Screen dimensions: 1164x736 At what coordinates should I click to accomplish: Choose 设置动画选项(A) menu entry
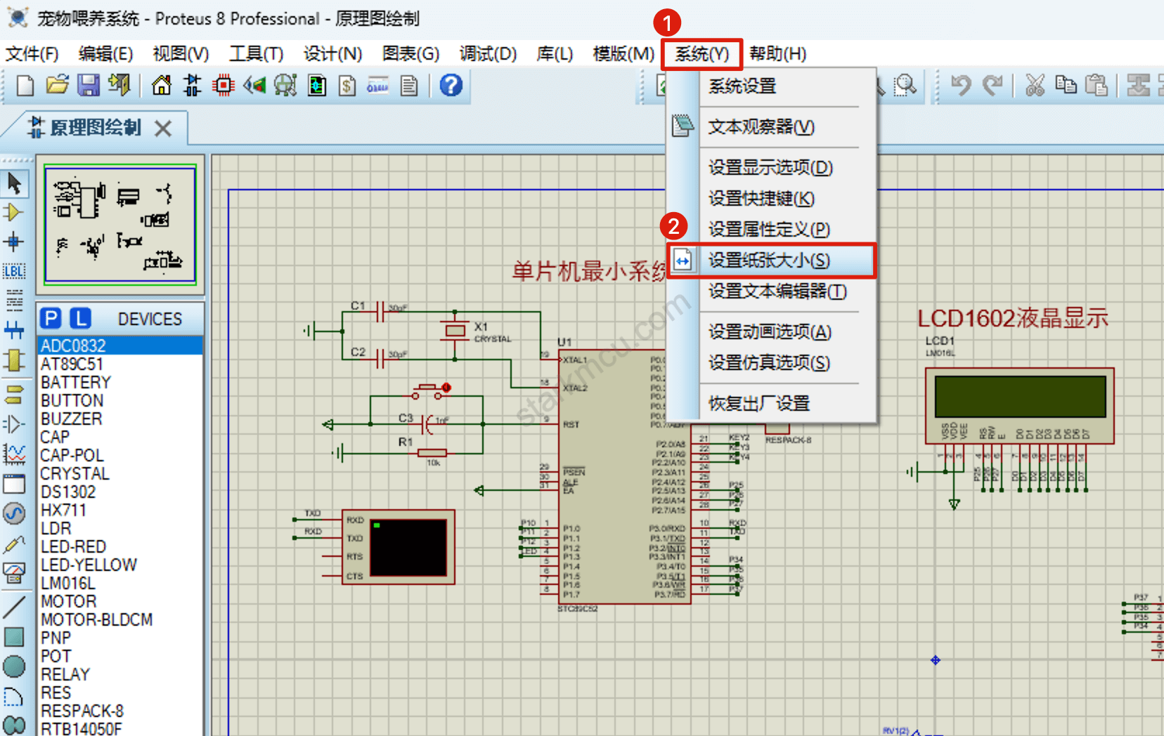[770, 332]
